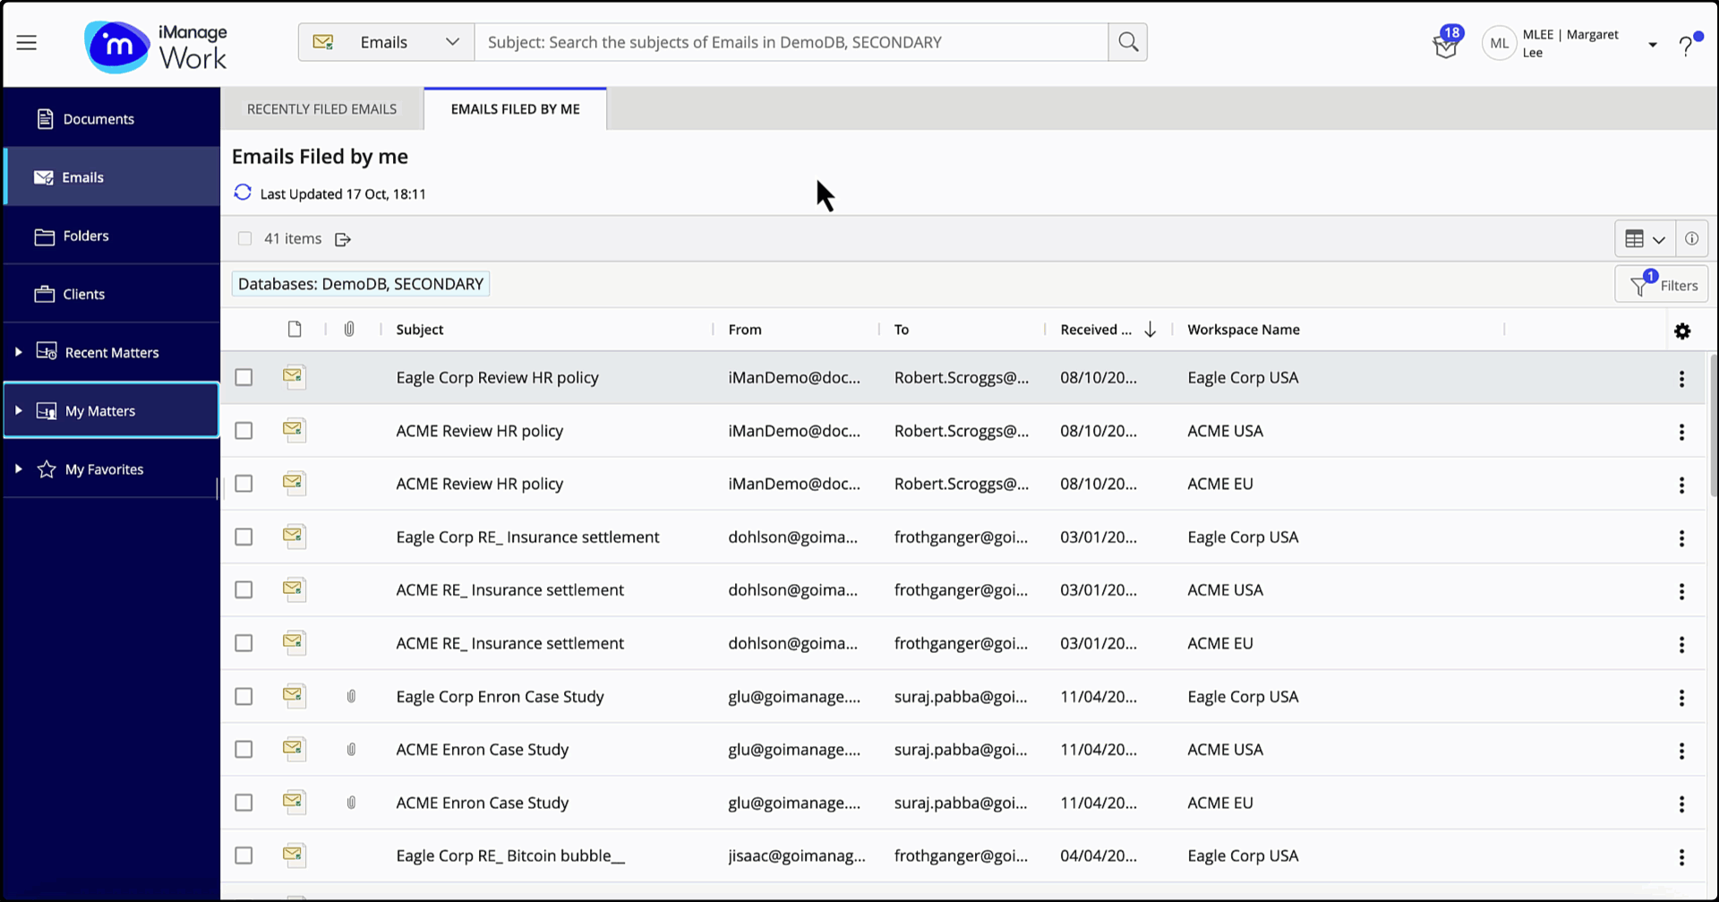Viewport: 1719px width, 902px height.
Task: Check the ACME Enron Case Study row
Action: point(244,749)
